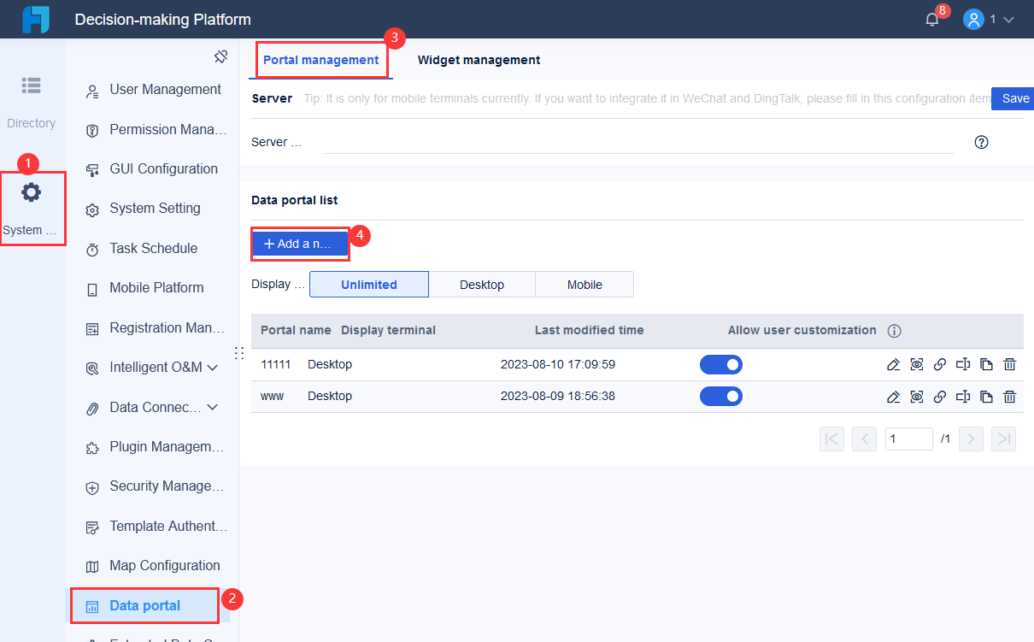Preview the www portal
This screenshot has width=1034, height=642.
click(x=916, y=396)
